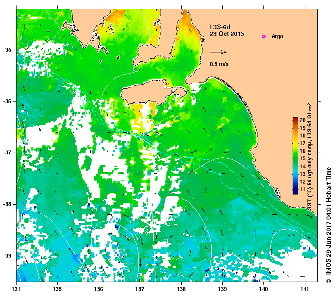Click the '-39' latitude axis label
Screen dimensions: 335x296
coord(7,255)
